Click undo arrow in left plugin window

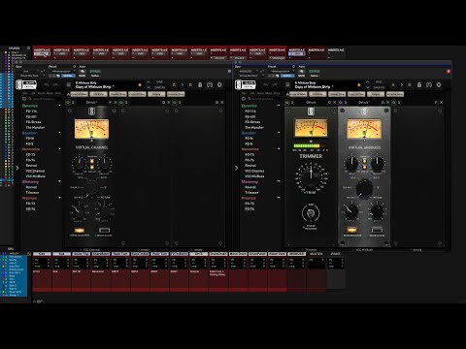47,85
